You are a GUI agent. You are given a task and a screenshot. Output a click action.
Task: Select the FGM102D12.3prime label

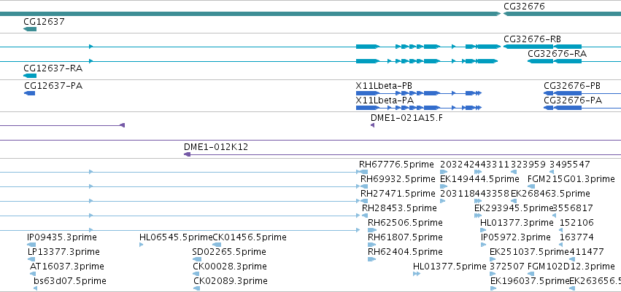point(571,267)
